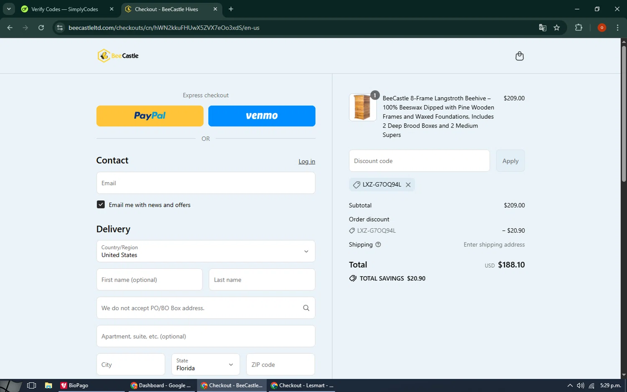The width and height of the screenshot is (627, 392).
Task: Close the Checkout BeeCastle Hives tab
Action: click(x=215, y=9)
